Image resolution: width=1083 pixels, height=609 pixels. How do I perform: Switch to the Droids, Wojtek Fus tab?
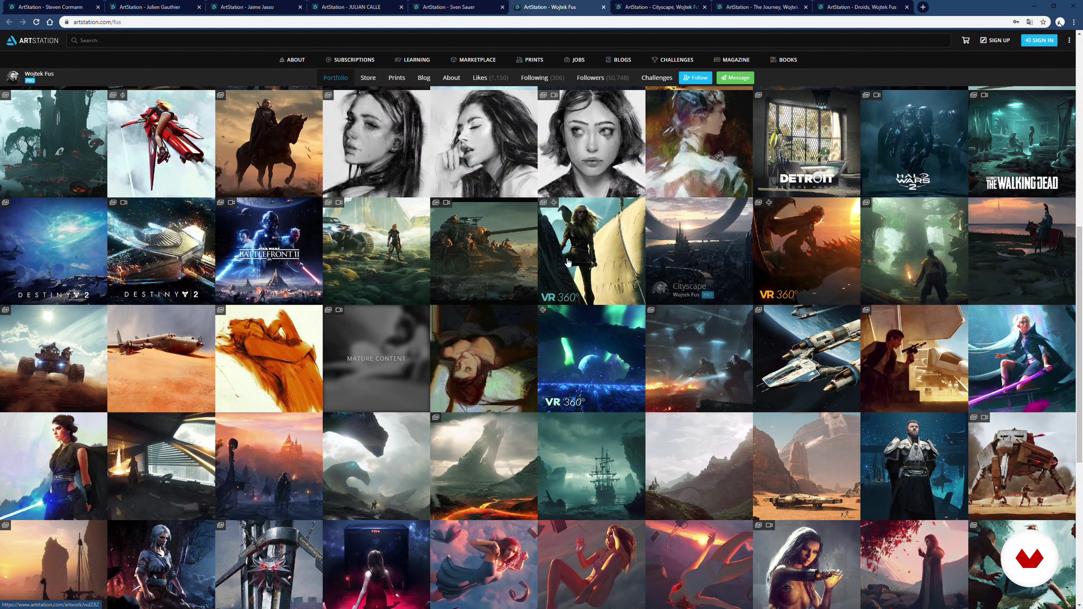pyautogui.click(x=862, y=7)
